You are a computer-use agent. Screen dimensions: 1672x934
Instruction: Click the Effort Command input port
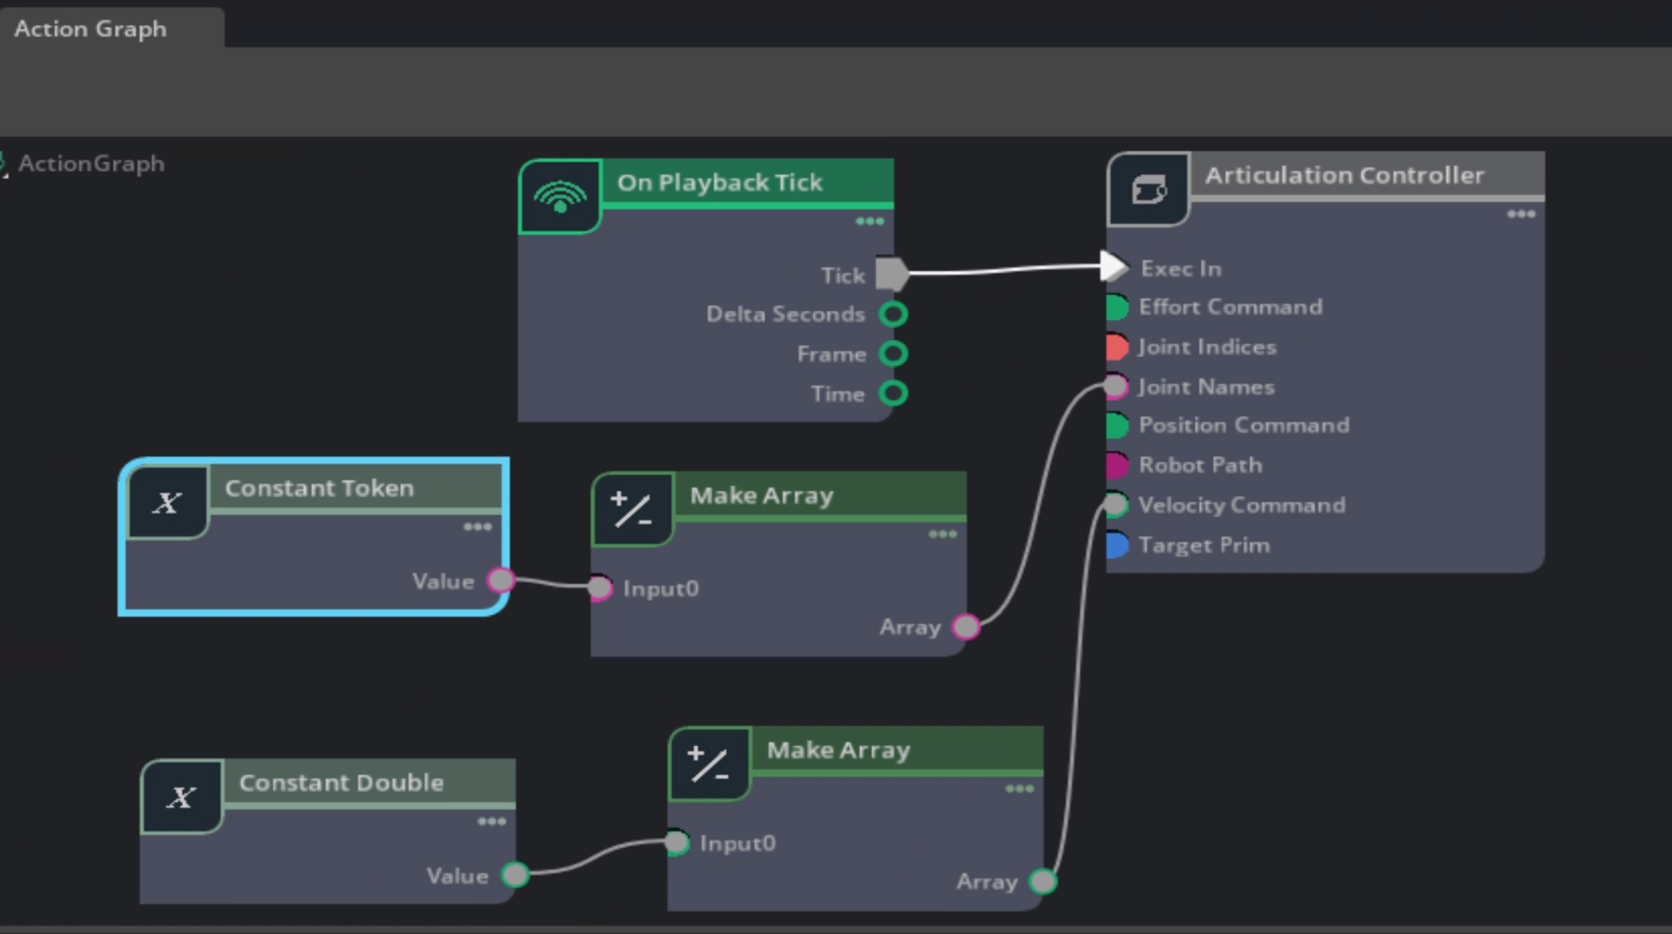1117,307
